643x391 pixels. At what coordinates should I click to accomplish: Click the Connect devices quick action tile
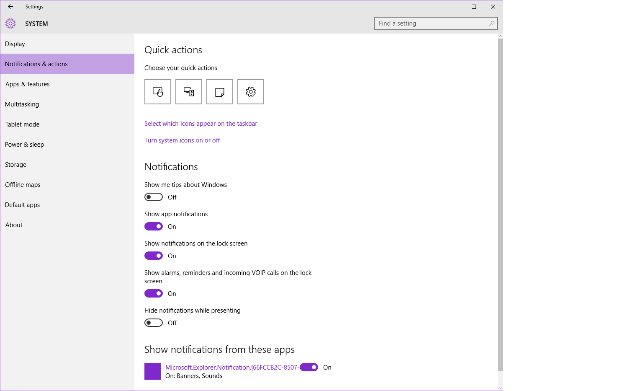pyautogui.click(x=189, y=92)
